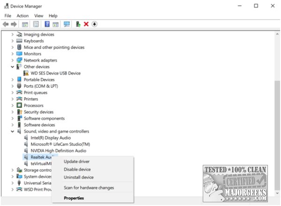Click the Disable device down-arrow icon
This screenshot has width=281, height=206.
click(x=95, y=24)
